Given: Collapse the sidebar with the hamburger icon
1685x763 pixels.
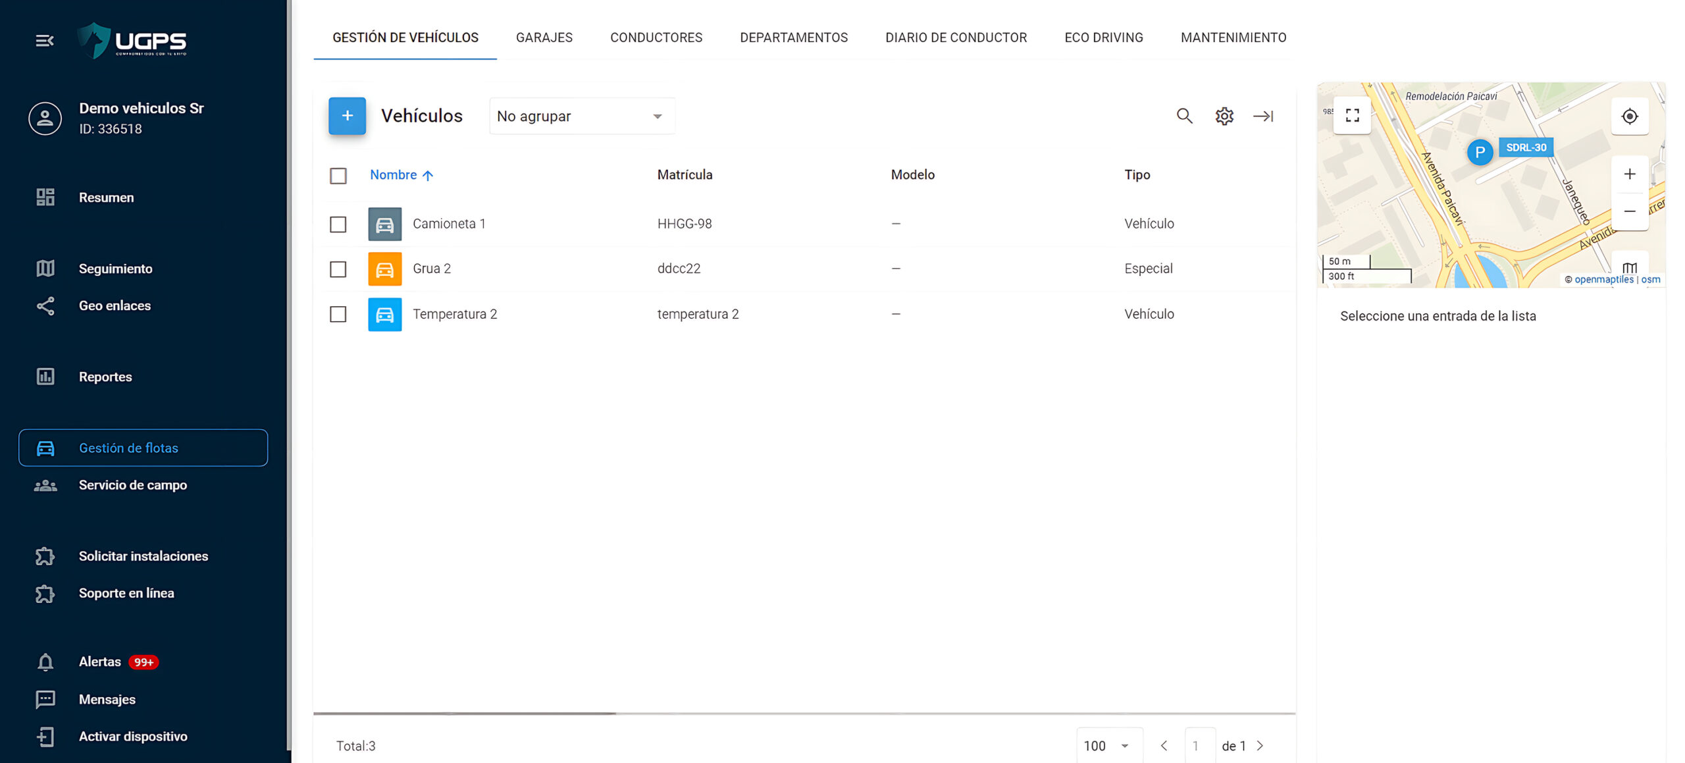Looking at the screenshot, I should point(44,41).
